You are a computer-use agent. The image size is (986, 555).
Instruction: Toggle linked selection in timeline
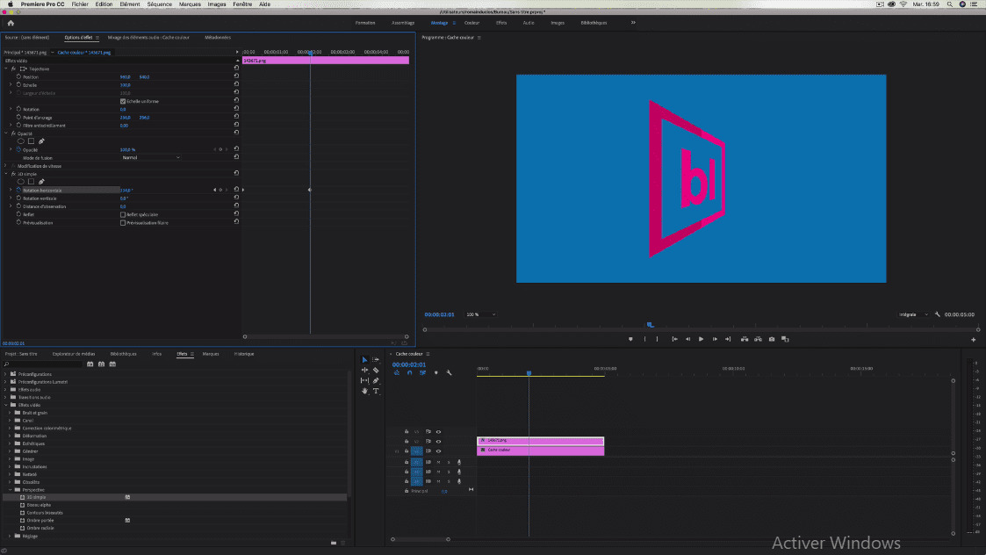tap(422, 372)
